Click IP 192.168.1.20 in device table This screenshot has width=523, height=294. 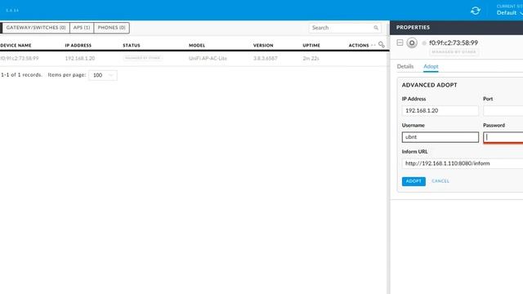pyautogui.click(x=80, y=58)
